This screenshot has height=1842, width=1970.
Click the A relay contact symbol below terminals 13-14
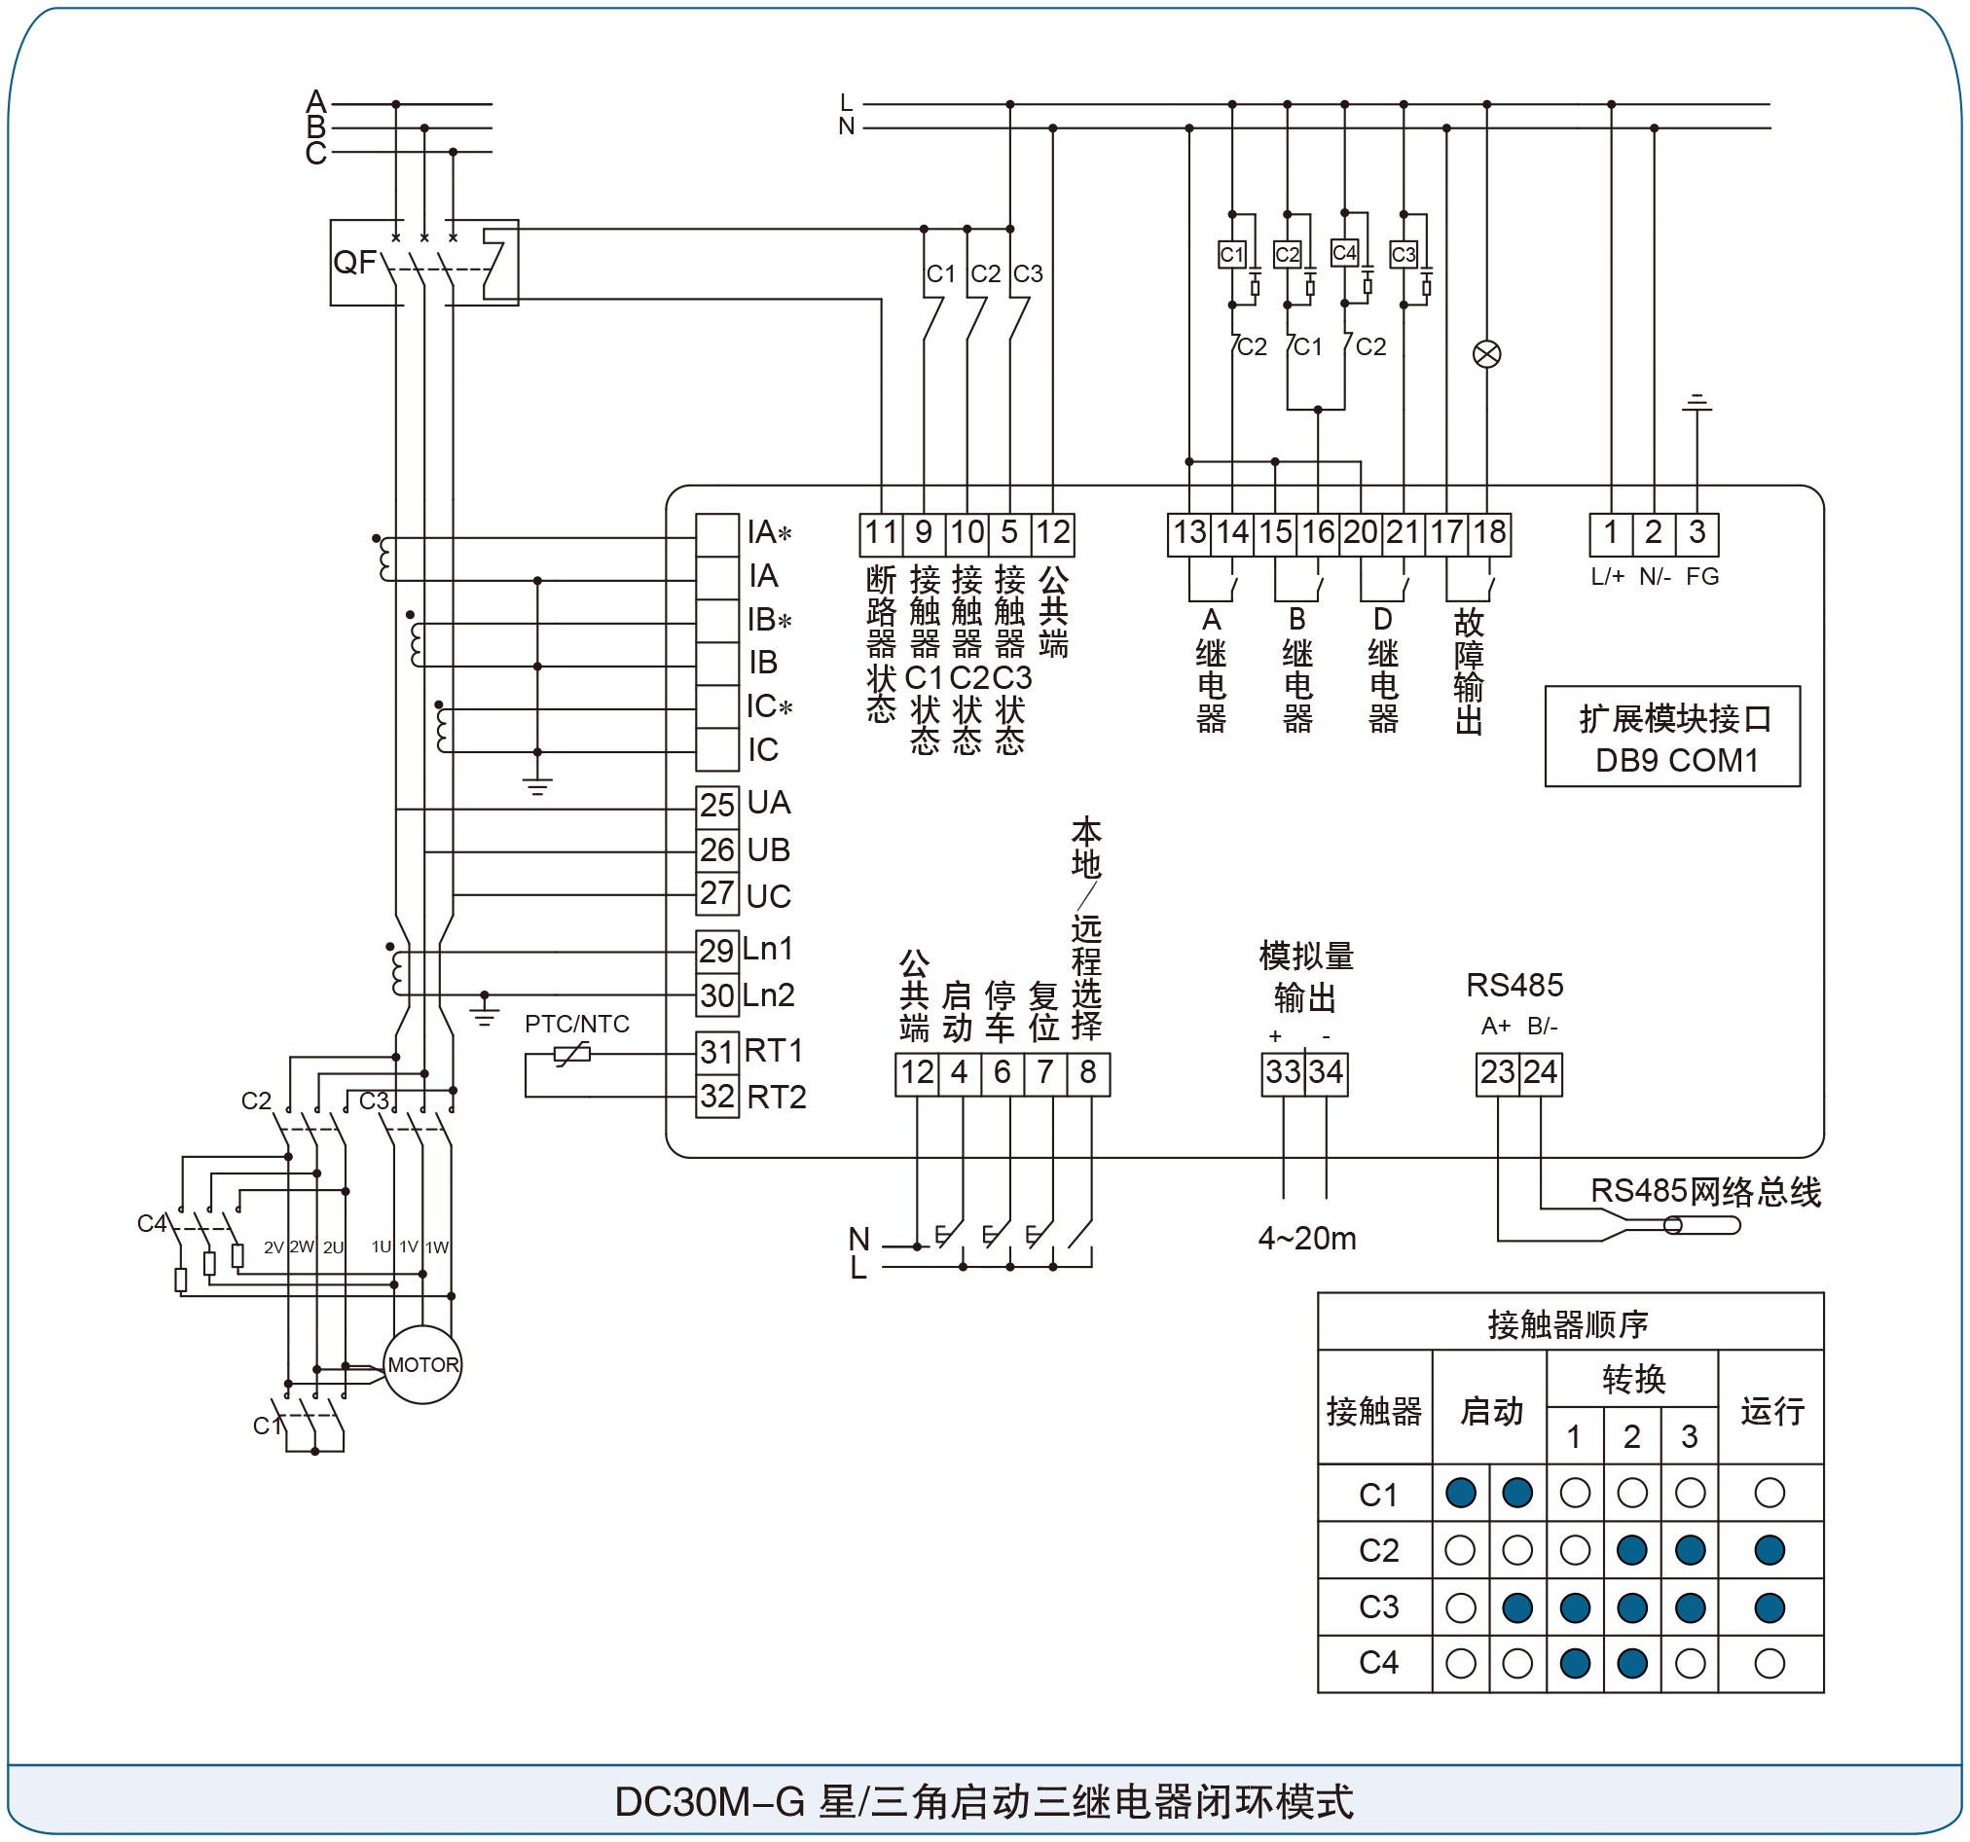click(x=1211, y=581)
